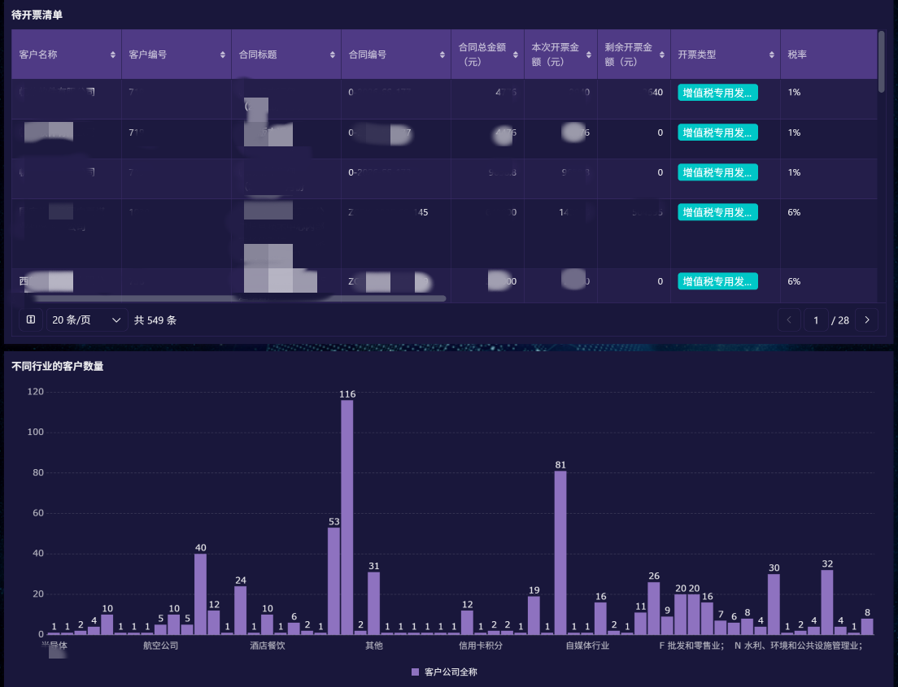Click the chart bar labeled 116

click(347, 518)
